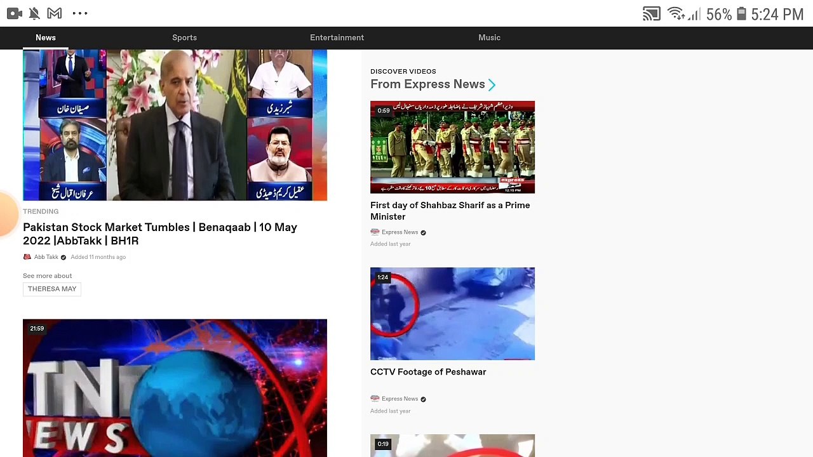The width and height of the screenshot is (813, 457).
Task: Tap the battery status icon
Action: point(741,14)
